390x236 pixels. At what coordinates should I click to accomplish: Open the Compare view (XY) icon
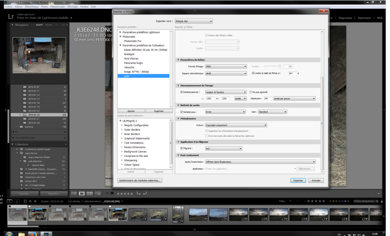90,194
